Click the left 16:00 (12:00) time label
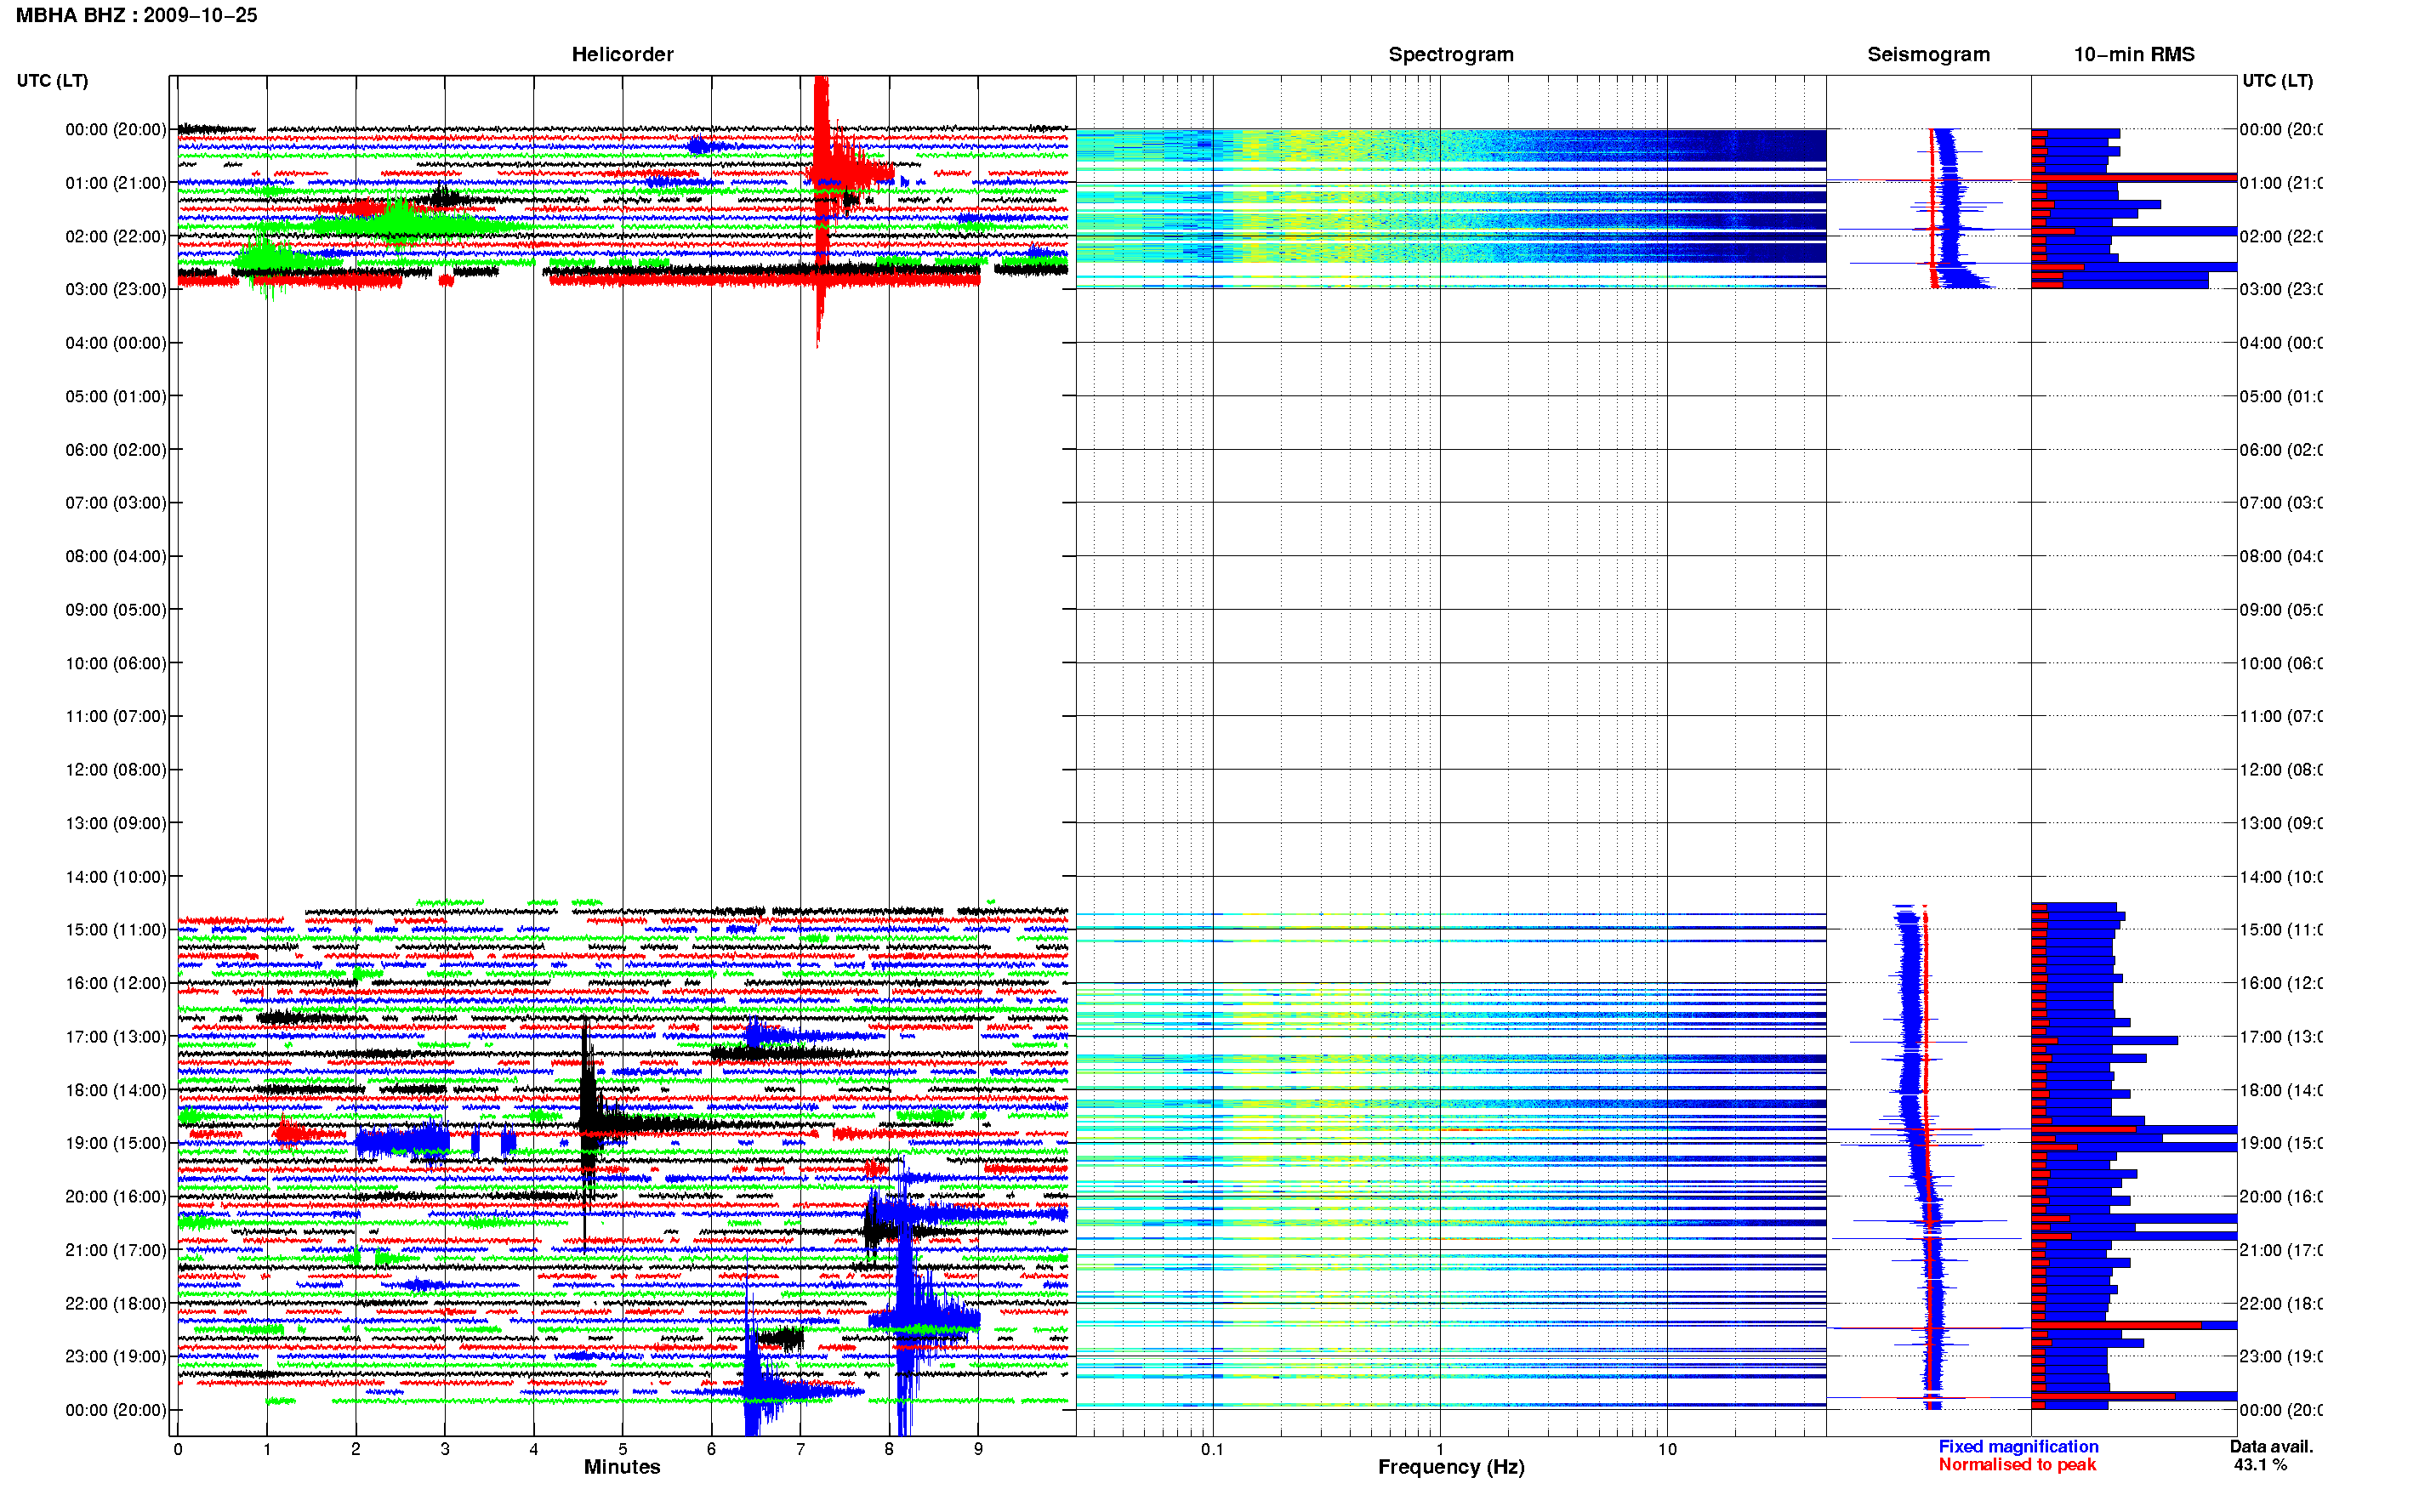 pos(116,983)
